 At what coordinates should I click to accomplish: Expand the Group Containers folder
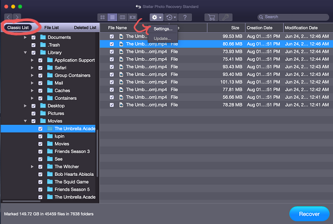[x=32, y=75]
